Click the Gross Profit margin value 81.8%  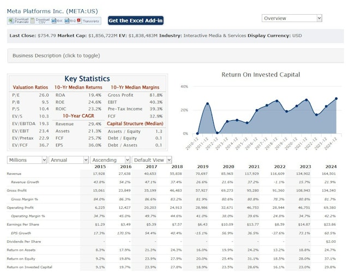156,95
